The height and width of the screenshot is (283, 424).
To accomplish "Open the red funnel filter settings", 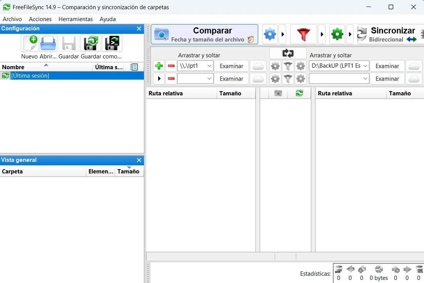I will click(304, 34).
